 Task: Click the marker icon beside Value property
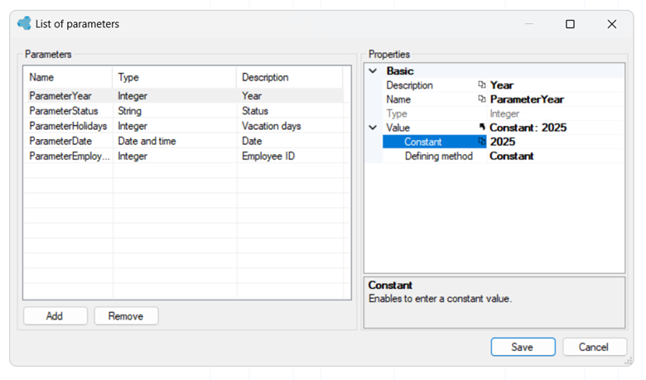coord(482,127)
